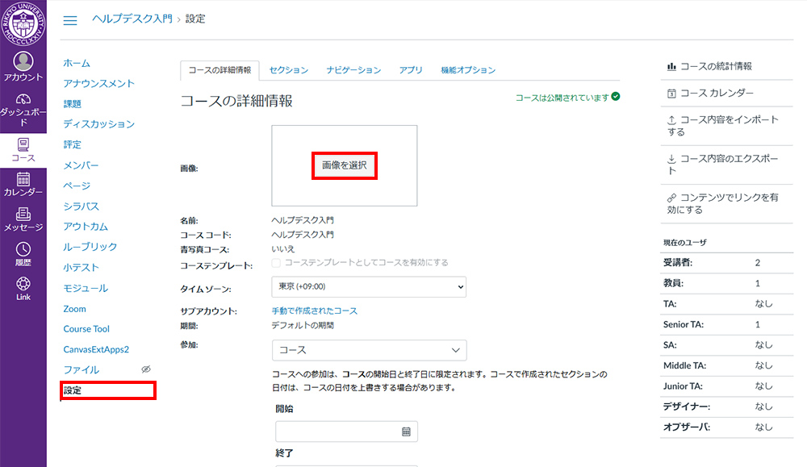Click the 受講者 count value 2
807x467 pixels.
(758, 263)
